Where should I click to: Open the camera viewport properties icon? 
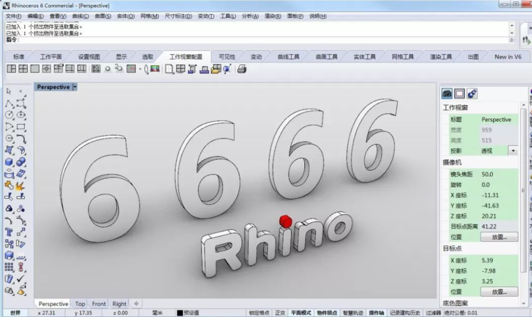447,93
